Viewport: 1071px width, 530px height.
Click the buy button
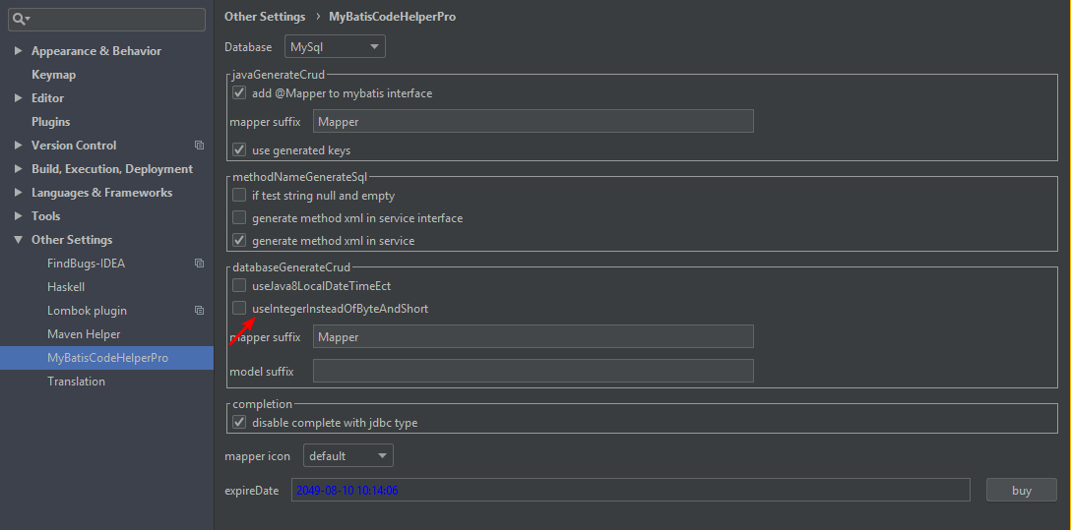click(x=1021, y=490)
